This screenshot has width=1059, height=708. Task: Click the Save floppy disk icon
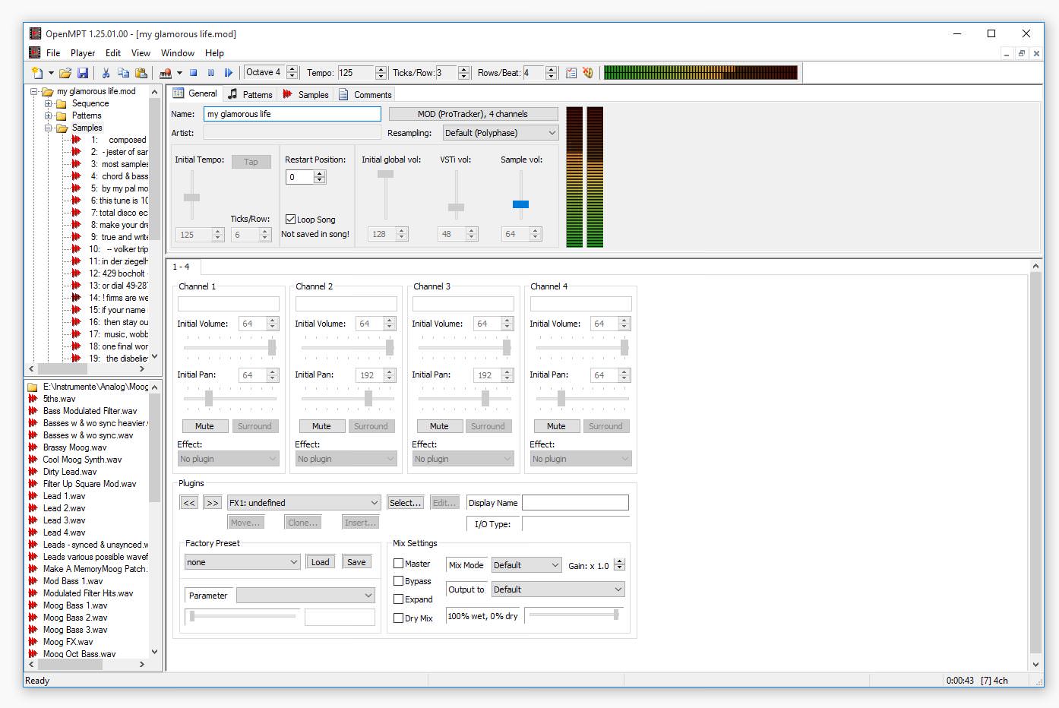click(x=83, y=73)
